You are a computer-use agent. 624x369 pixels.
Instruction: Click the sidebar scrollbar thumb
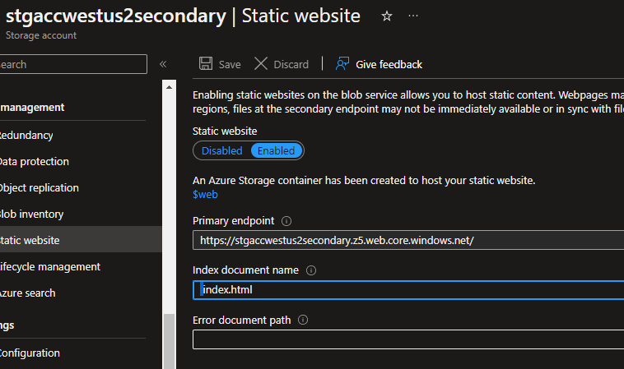pos(169,341)
